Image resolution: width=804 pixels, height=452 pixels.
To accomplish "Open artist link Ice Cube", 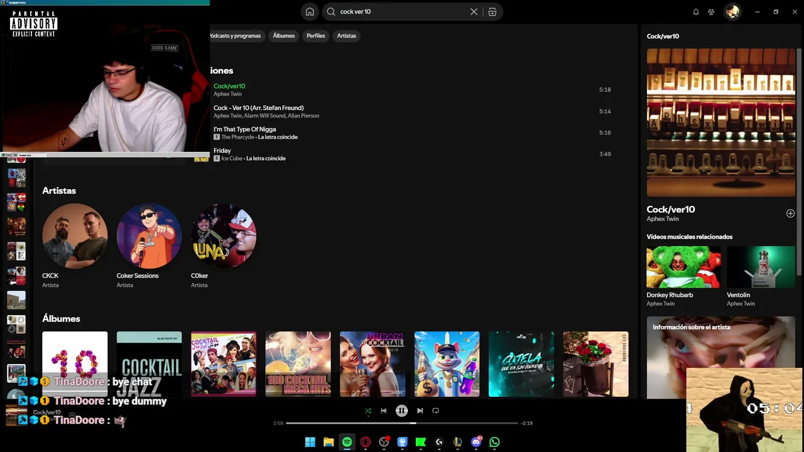I will click(x=231, y=158).
